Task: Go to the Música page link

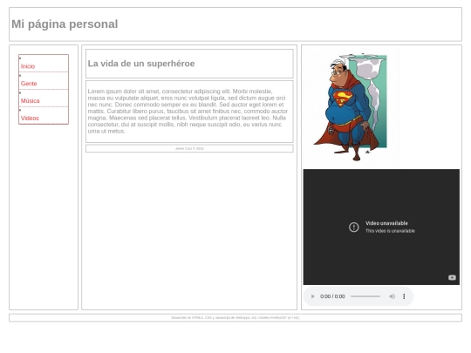Action: (30, 101)
